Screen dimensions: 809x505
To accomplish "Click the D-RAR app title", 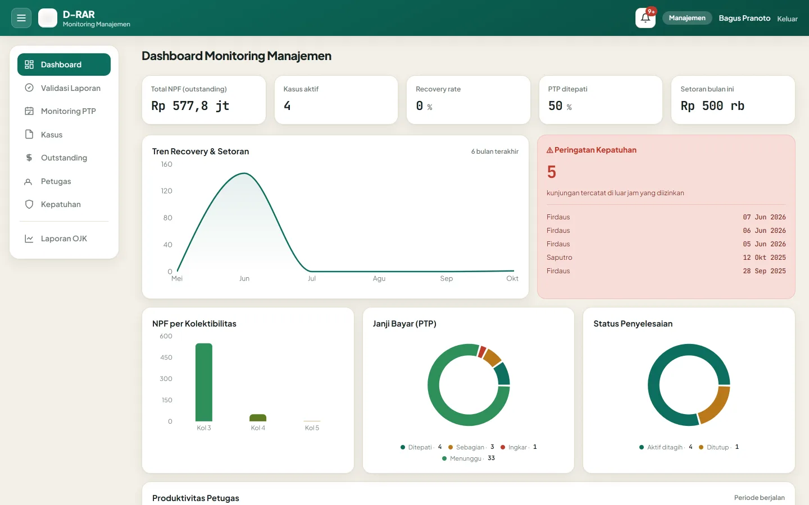I will pyautogui.click(x=79, y=14).
